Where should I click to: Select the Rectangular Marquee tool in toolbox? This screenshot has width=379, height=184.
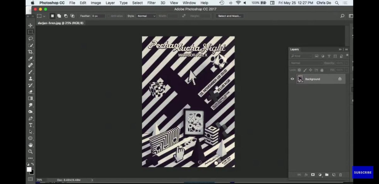30,32
